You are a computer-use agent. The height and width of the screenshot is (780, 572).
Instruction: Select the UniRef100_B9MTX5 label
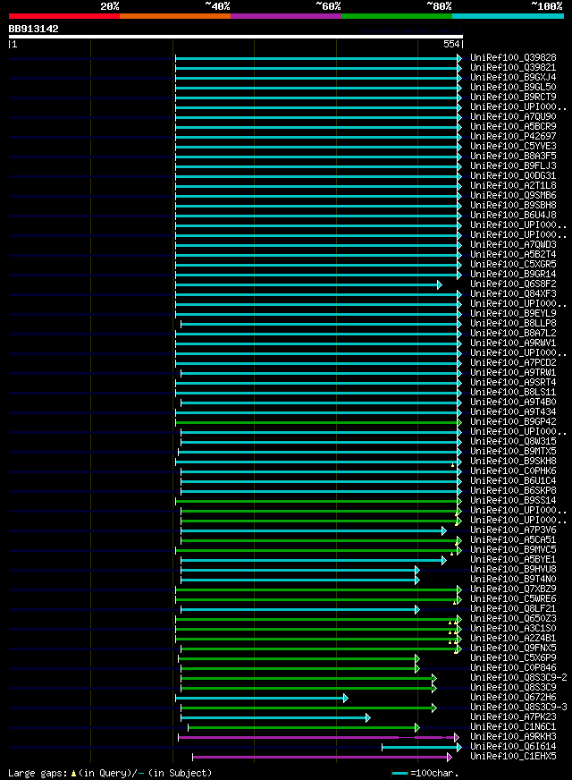pos(513,452)
